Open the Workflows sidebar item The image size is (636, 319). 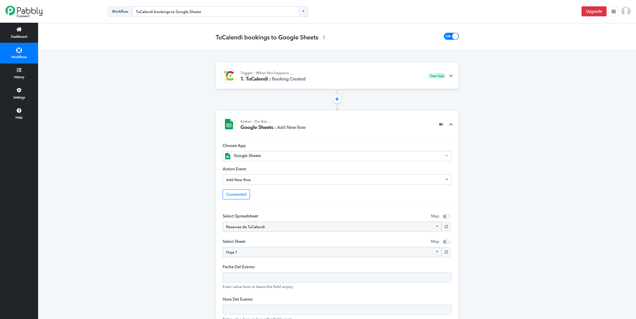19,53
